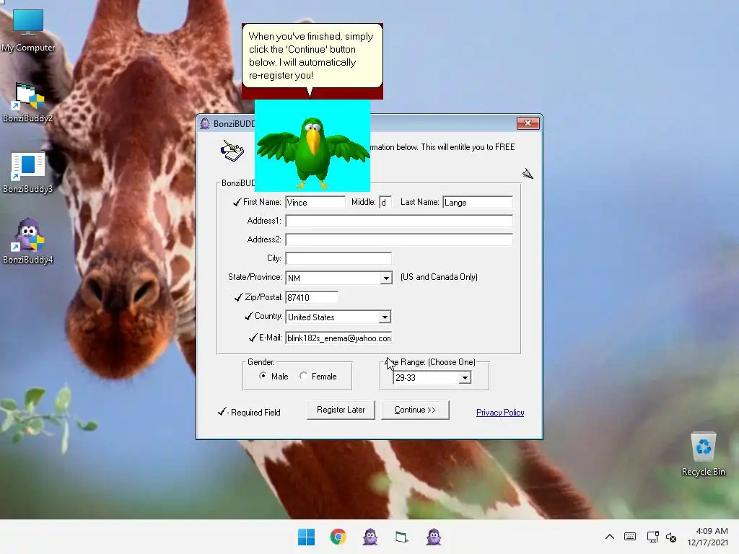
Task: Close the BonziBUDDY registration dialog
Action: [x=528, y=123]
